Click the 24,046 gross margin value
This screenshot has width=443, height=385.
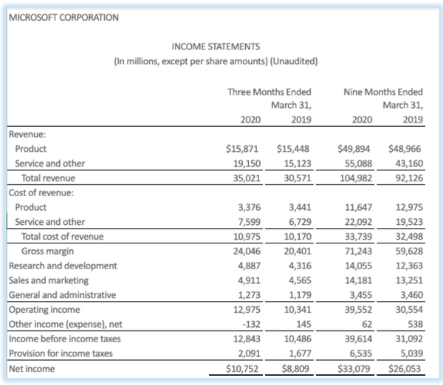point(244,251)
